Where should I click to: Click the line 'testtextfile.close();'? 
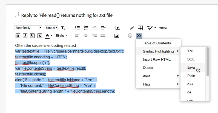31,74
